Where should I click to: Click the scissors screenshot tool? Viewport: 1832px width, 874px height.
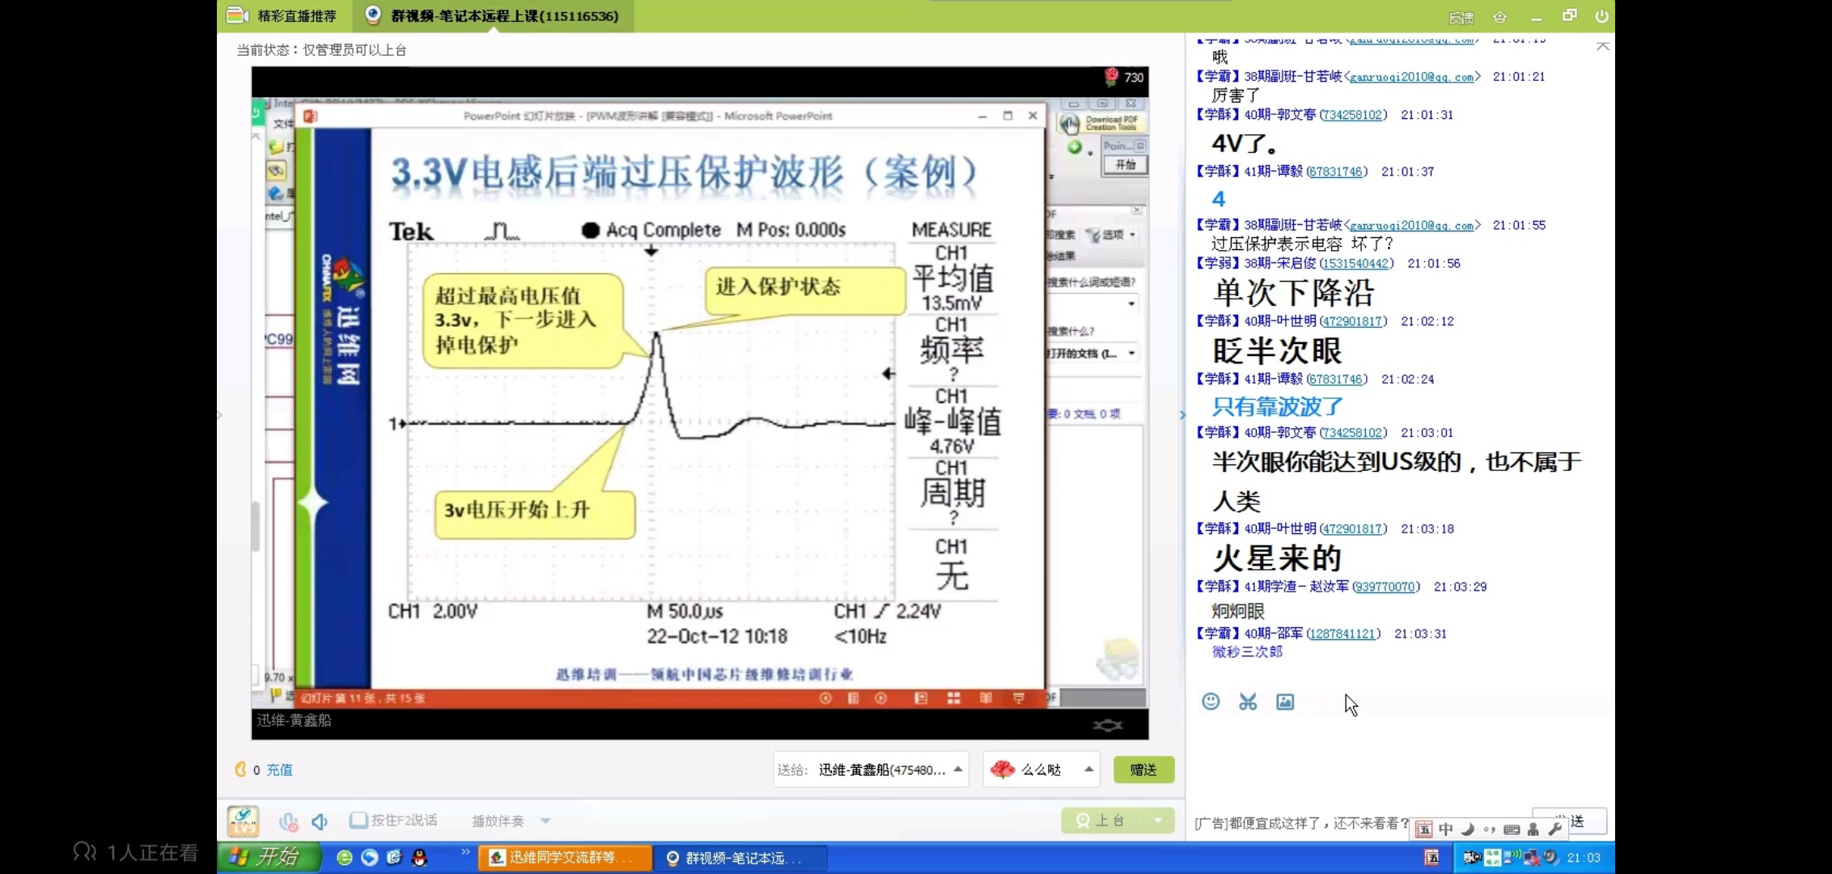click(x=1248, y=702)
